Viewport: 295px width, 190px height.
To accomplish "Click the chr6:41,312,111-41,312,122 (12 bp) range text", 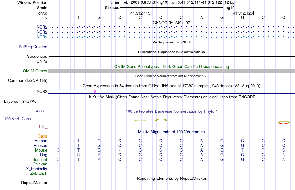I will tap(204, 2).
